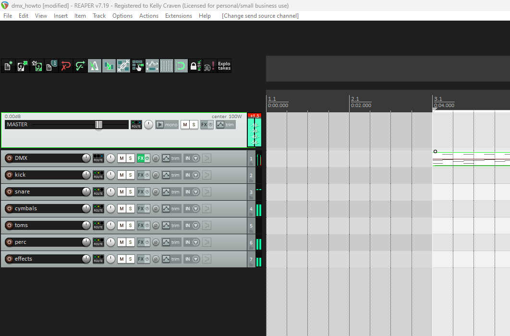This screenshot has width=510, height=336.
Task: Click the Open project toolbar icon
Action: 23,66
